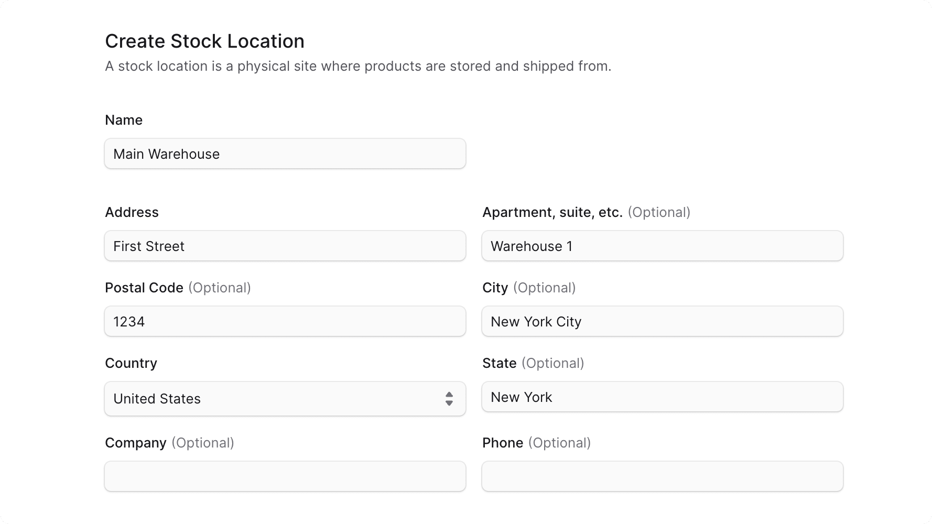This screenshot has height=524, width=932.
Task: Click the empty Phone input field
Action: click(x=662, y=476)
